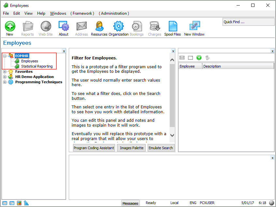Open the About toolbar icon
Image resolution: width=276 pixels, height=207 pixels.
(x=64, y=26)
